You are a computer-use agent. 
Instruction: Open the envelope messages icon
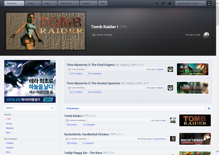170,3
